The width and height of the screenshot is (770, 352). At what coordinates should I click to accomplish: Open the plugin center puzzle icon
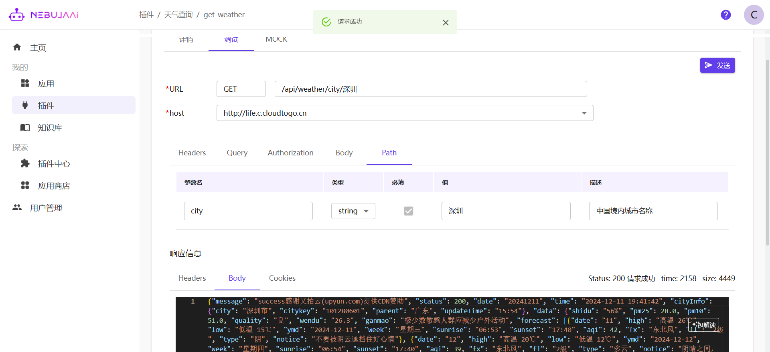coord(25,163)
